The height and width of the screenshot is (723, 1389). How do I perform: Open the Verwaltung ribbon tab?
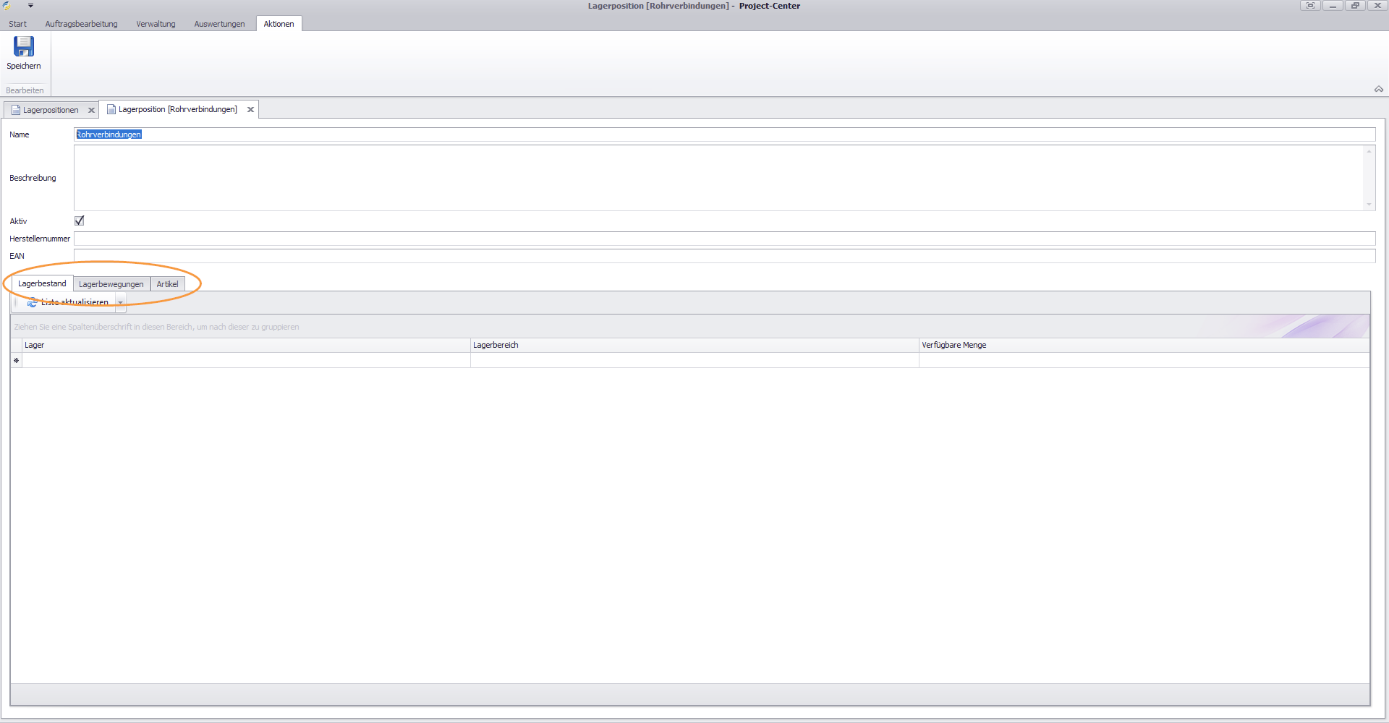[x=156, y=24]
